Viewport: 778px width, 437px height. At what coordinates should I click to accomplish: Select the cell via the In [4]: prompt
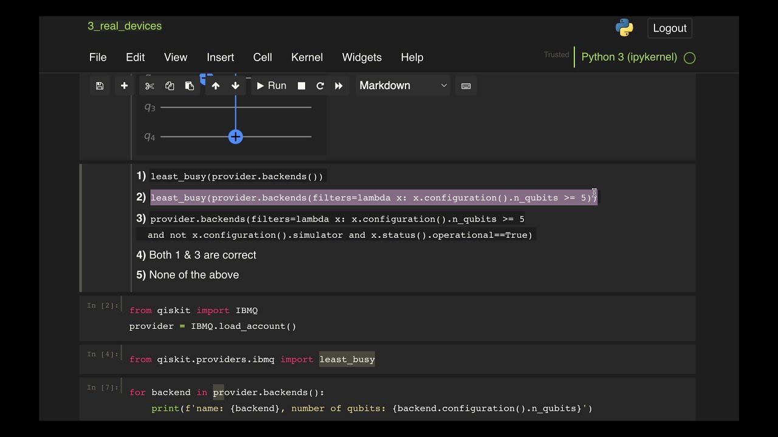102,354
